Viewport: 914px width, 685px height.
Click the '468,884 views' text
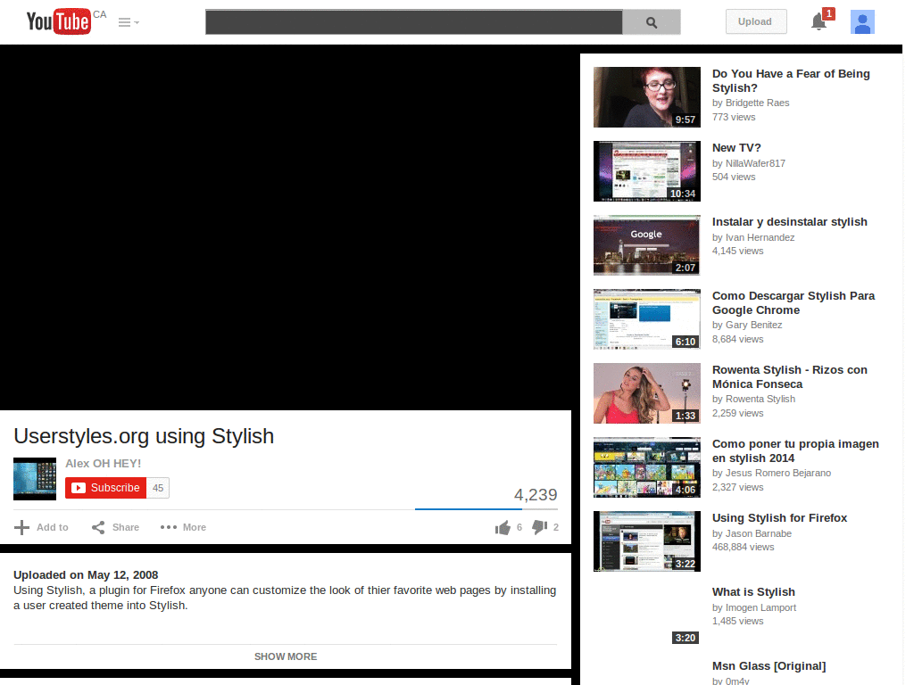(744, 547)
